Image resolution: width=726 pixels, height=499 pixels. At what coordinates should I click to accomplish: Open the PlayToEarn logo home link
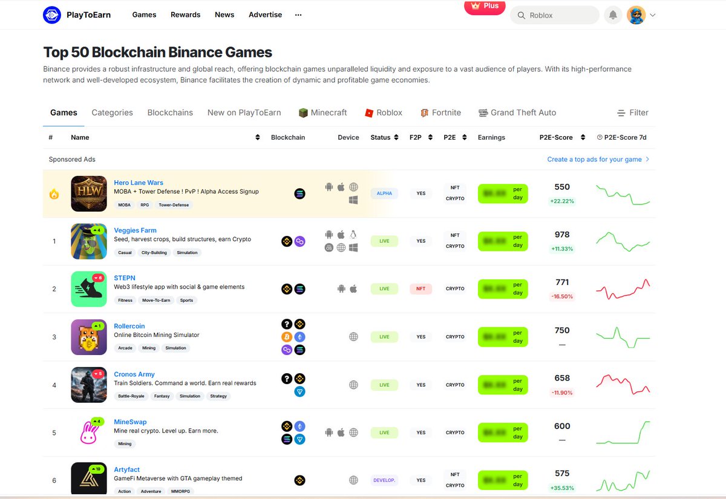tap(77, 15)
